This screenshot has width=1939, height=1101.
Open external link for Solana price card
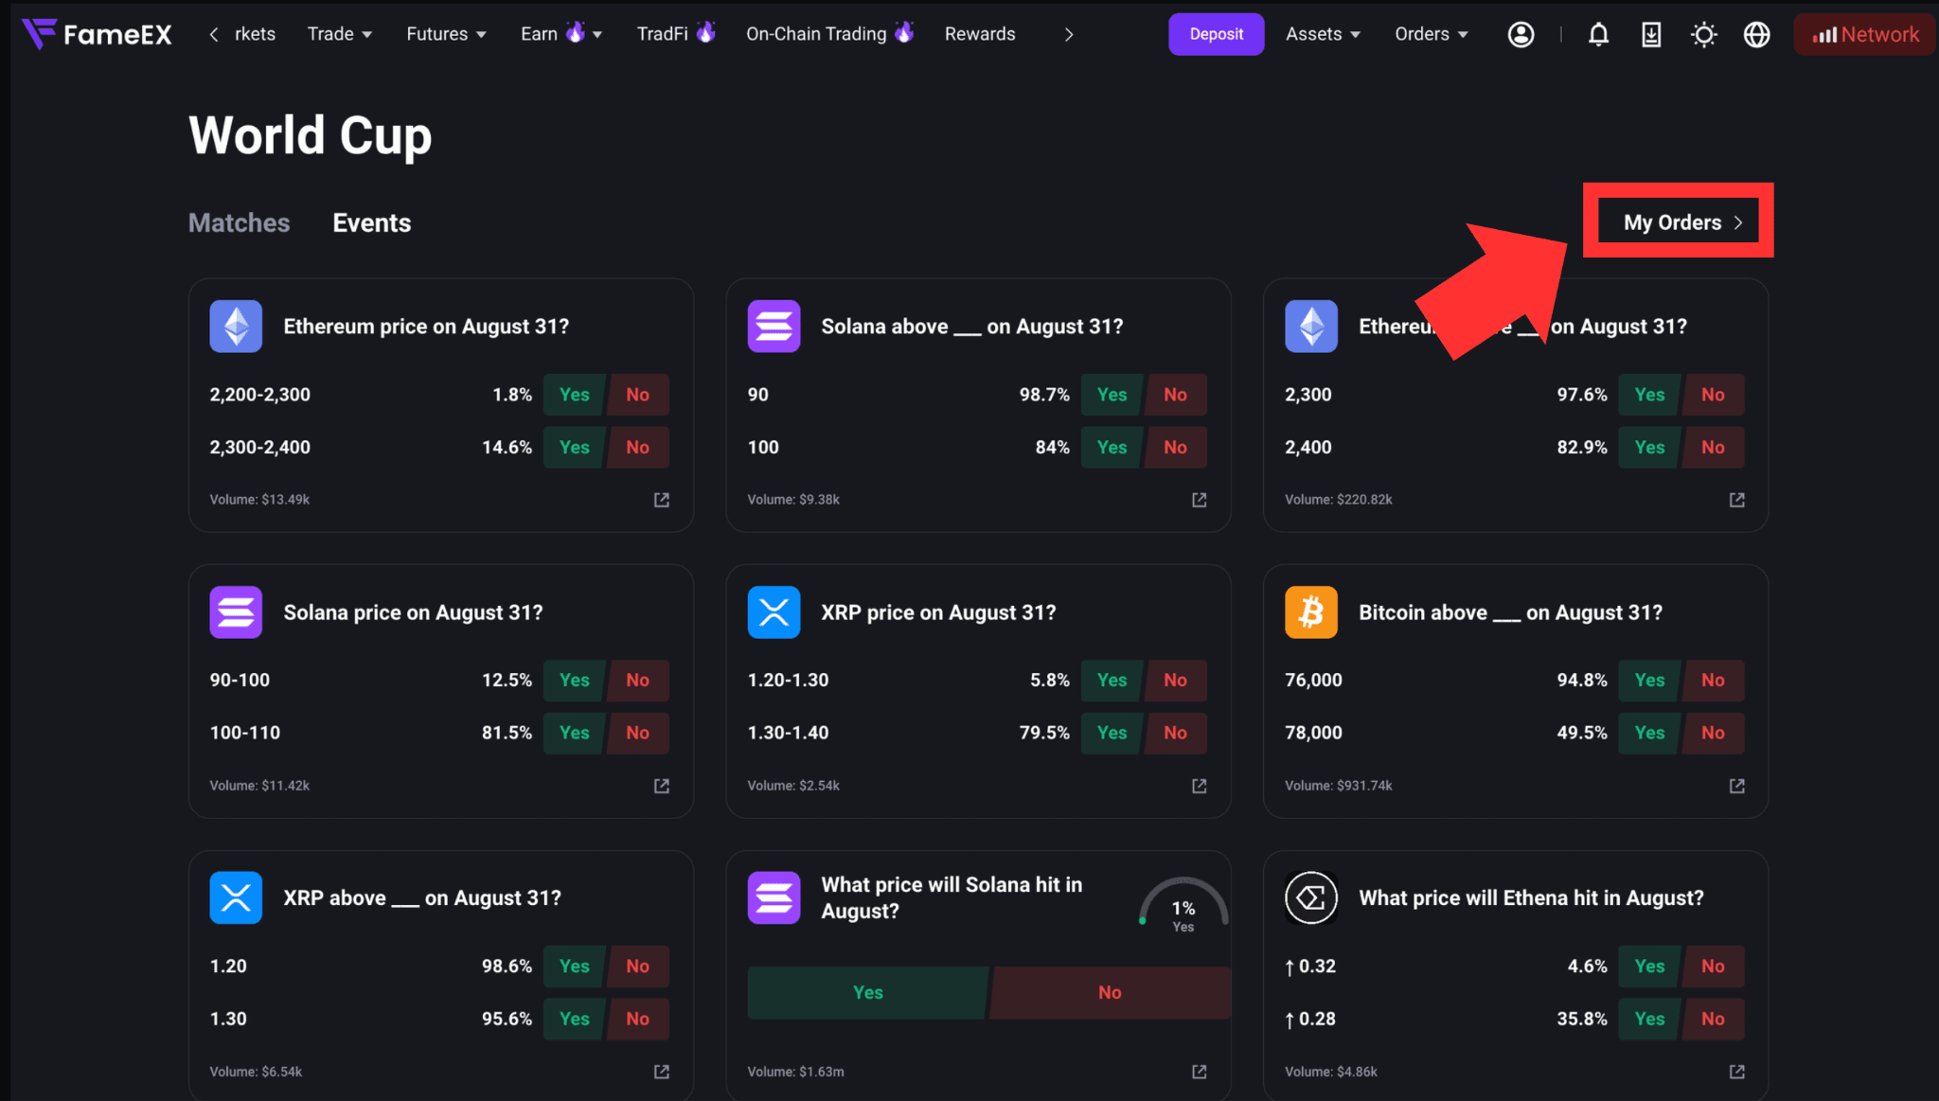662,786
